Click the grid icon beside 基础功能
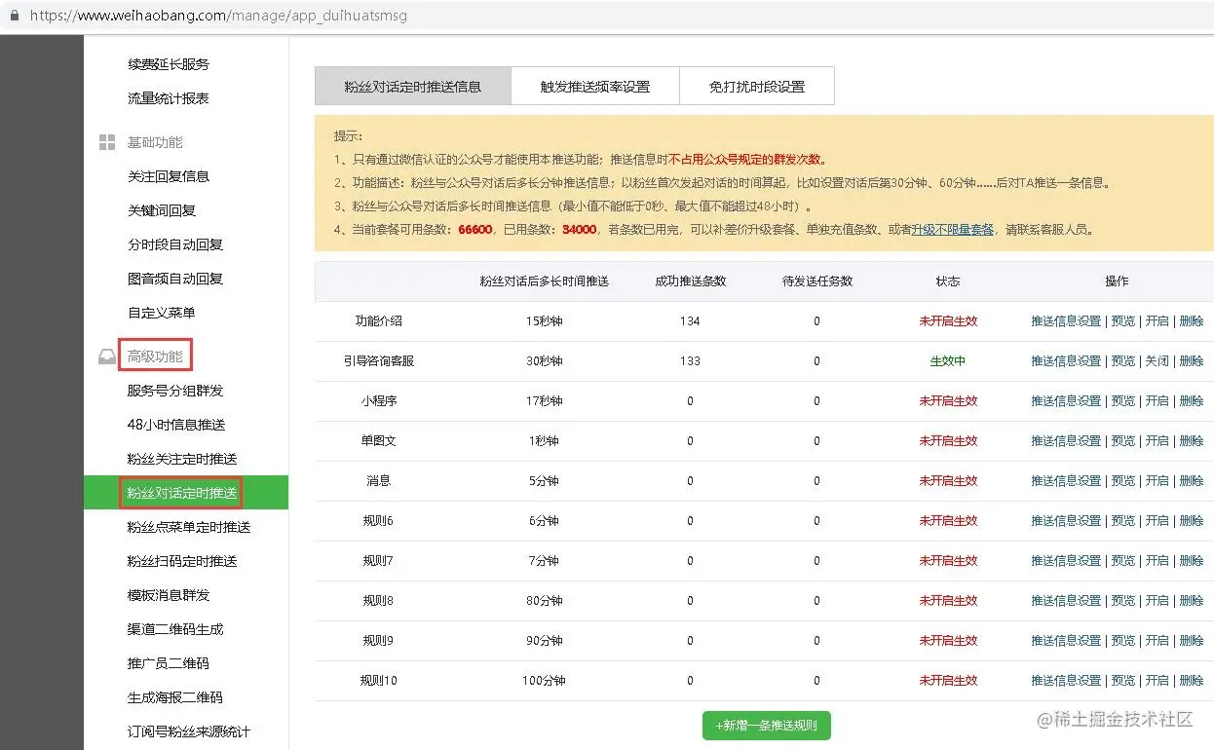Screen dimensions: 1214x750 pos(106,141)
